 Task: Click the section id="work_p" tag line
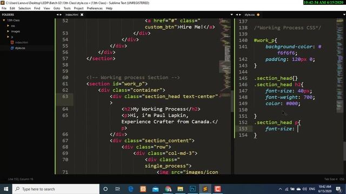point(117,84)
